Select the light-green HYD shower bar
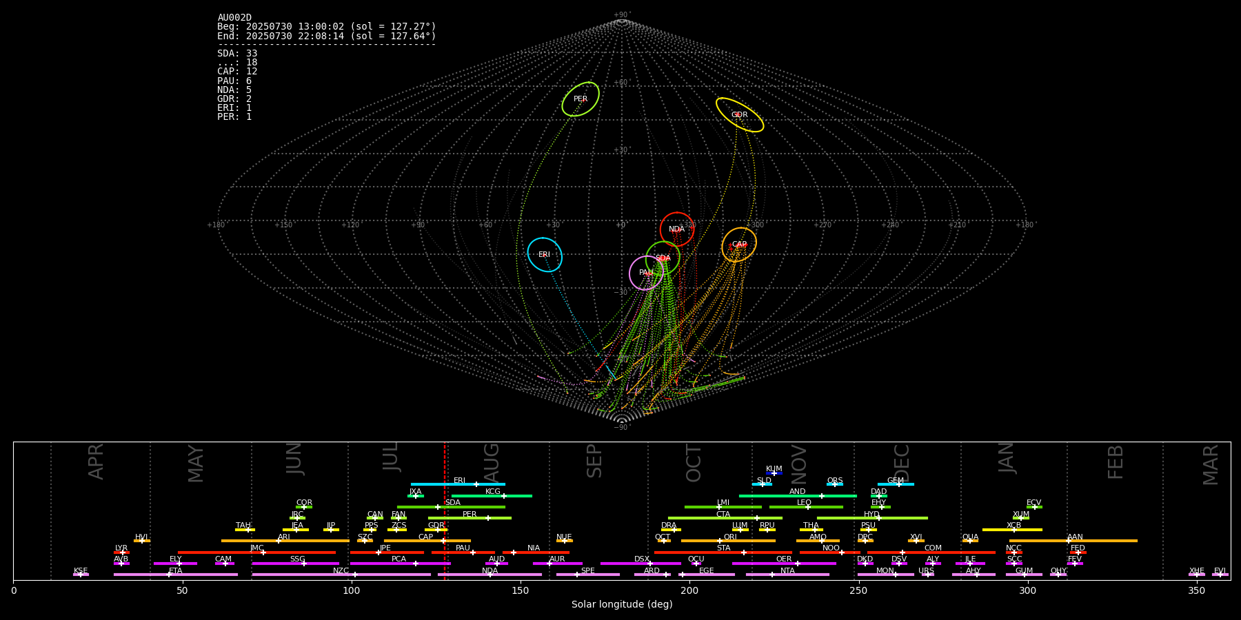Screen dimensions: 1241x620 (872, 518)
